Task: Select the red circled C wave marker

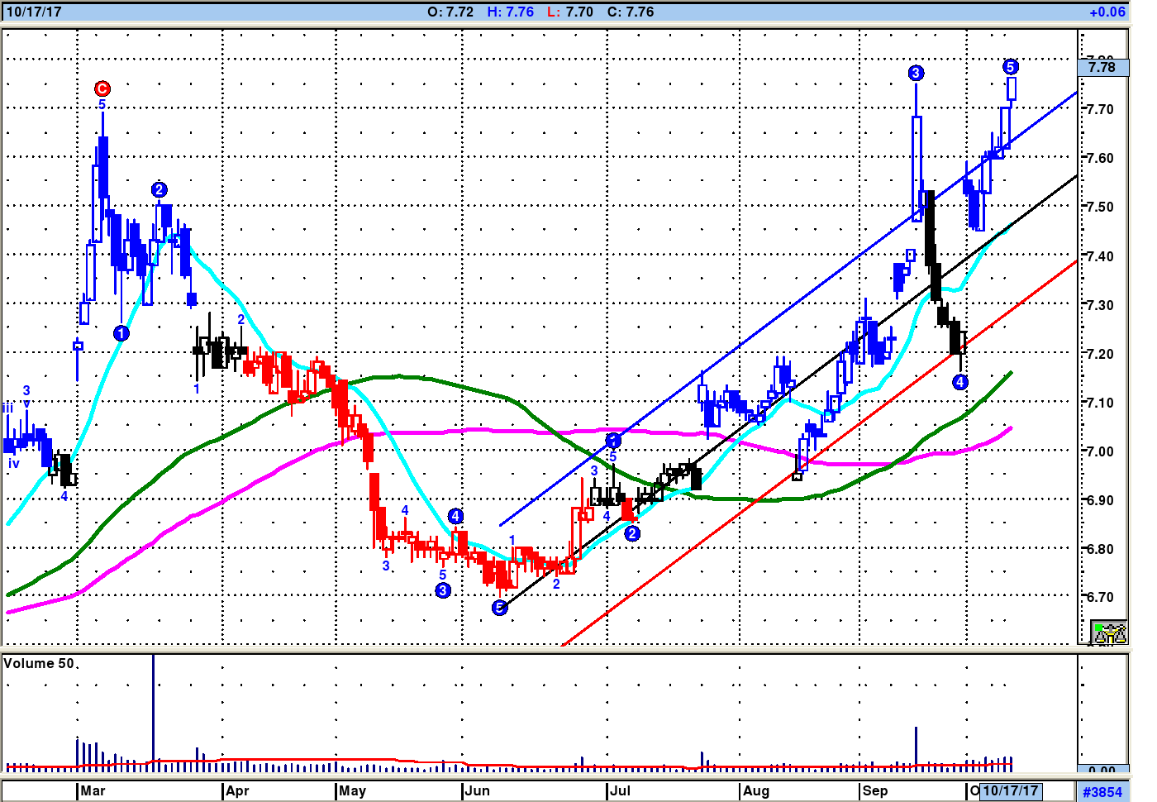Action: coord(102,88)
